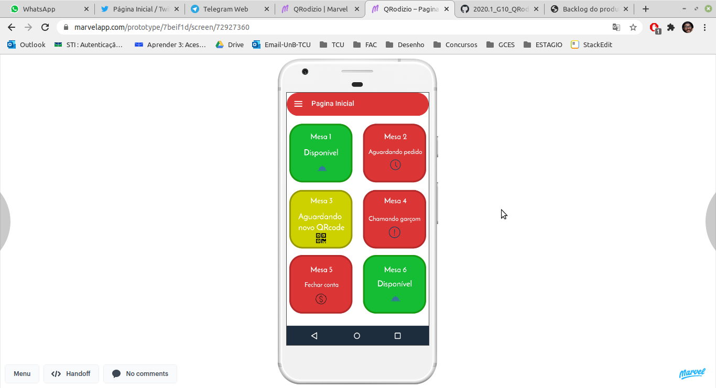Close the Telegram Web tab
Screen dimensions: 716x388
coord(267,9)
